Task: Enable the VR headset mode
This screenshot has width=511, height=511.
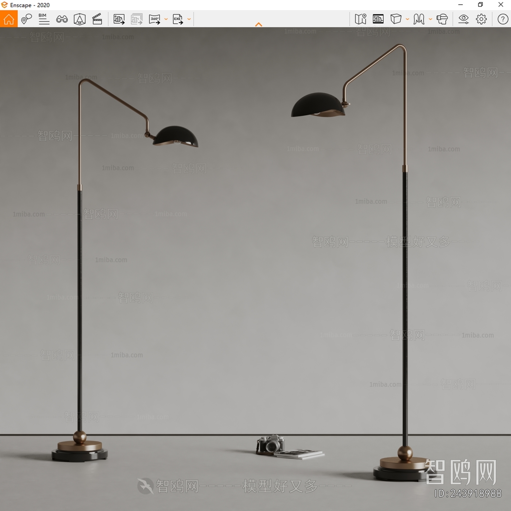Action: (442, 19)
